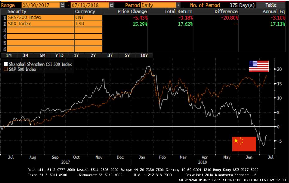This screenshot has width=289, height=183.
Task: Click the USD currency field
Action: [88, 24]
